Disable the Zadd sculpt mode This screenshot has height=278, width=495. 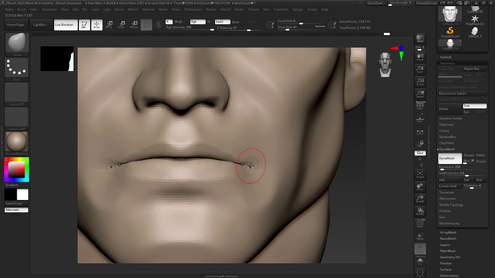[222, 22]
